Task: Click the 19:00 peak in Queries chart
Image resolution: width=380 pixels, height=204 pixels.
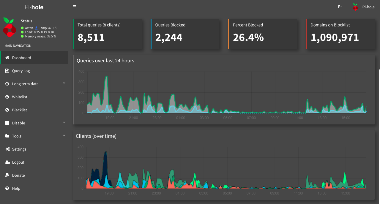Action: tap(106, 77)
